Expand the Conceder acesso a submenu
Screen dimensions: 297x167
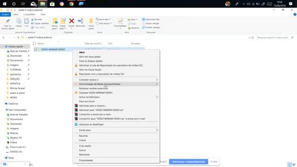point(116,80)
